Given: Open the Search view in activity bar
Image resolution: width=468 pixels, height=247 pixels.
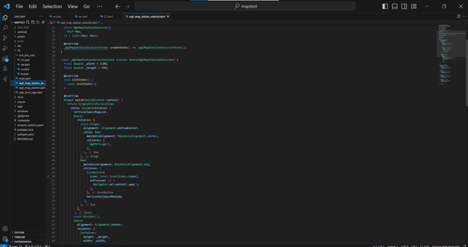Looking at the screenshot, I should (5, 27).
